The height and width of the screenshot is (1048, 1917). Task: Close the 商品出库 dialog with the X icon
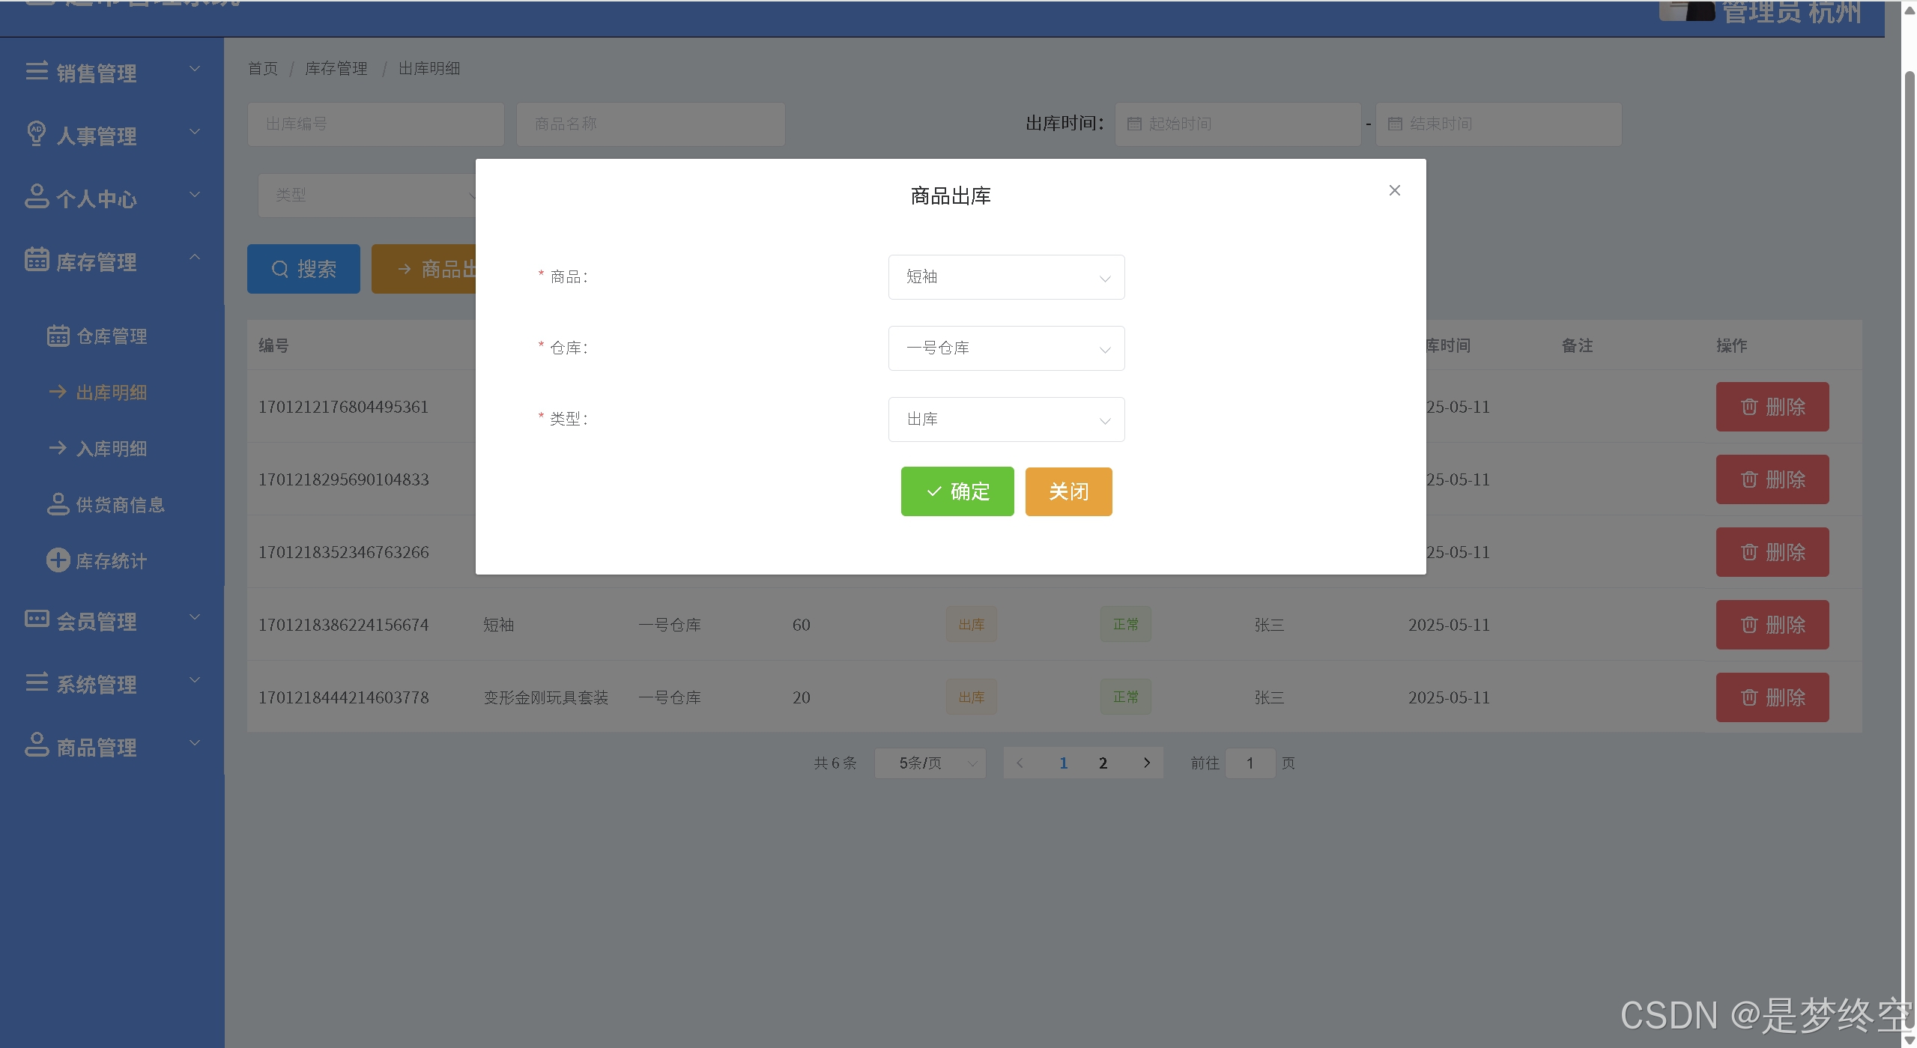point(1394,190)
